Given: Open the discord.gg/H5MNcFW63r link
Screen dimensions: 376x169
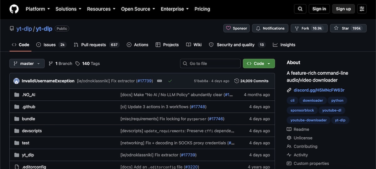Looking at the screenshot, I should click(x=319, y=90).
